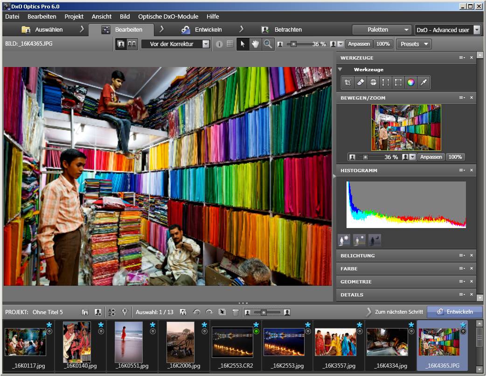Image resolution: width=486 pixels, height=376 pixels.
Task: Open the 'Vor der Korrektur' dropdown
Action: click(x=176, y=44)
